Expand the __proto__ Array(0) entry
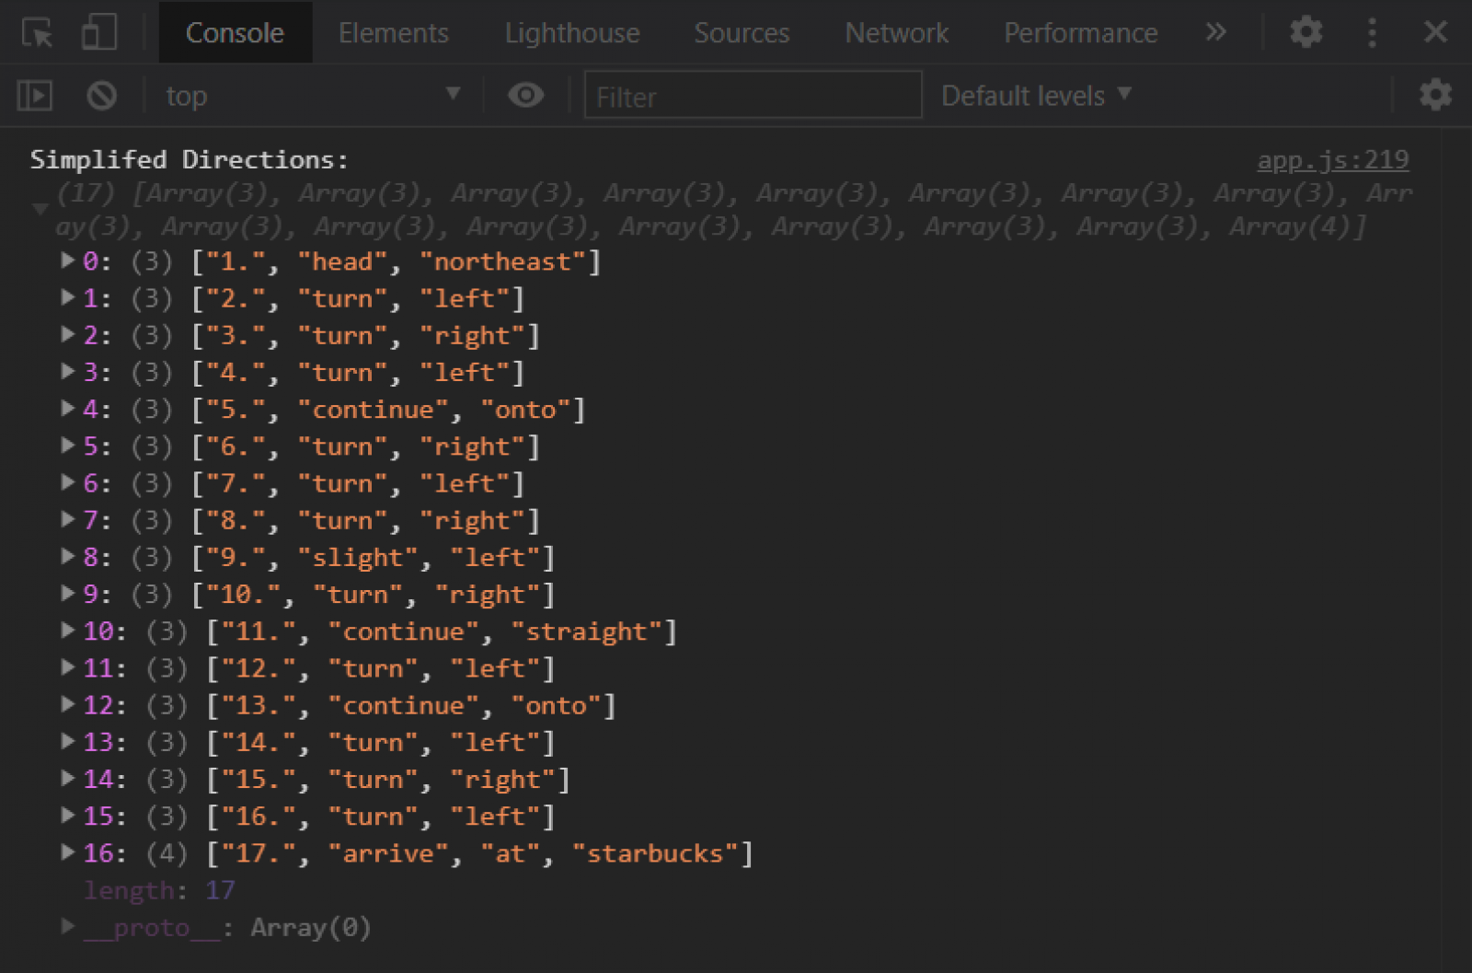 coord(67,925)
